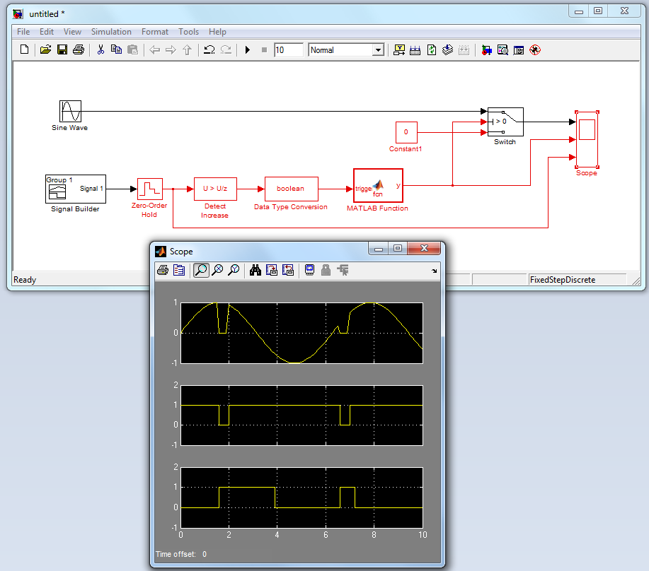Click the simulation stop time field
Viewport: 649px width, 571px height.
point(288,50)
